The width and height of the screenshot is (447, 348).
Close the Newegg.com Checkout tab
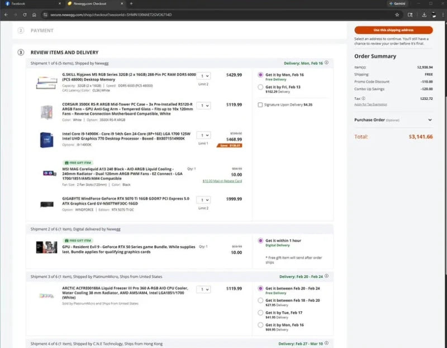click(122, 4)
